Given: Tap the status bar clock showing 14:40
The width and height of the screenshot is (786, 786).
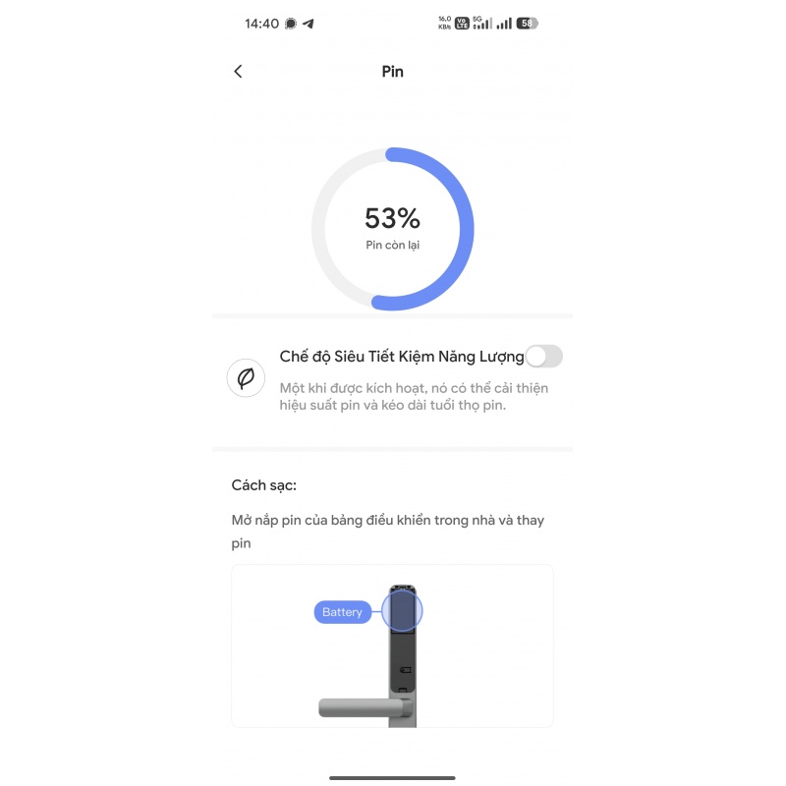Looking at the screenshot, I should click(262, 24).
